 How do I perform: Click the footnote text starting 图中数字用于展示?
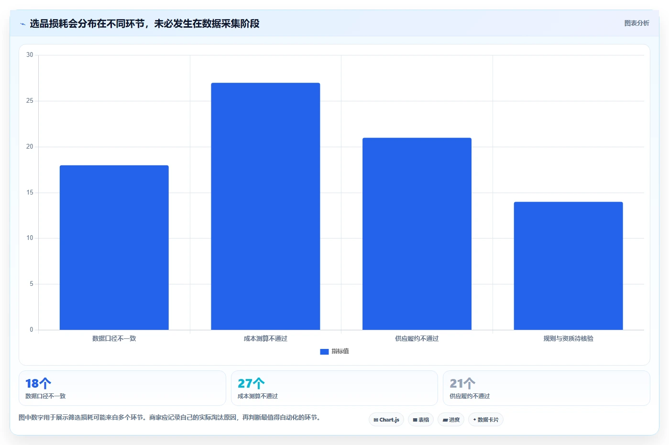click(x=169, y=417)
